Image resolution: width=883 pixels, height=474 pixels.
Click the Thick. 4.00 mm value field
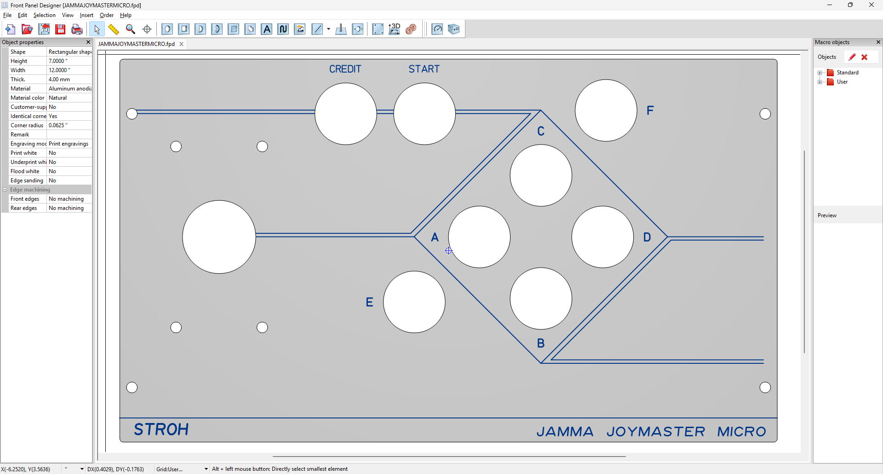coord(69,79)
